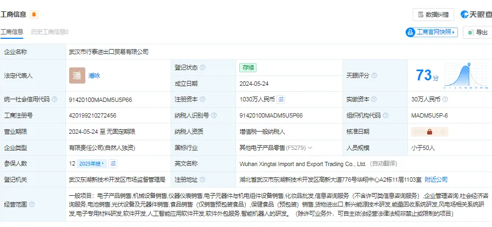Click company name 武汉市行泰进出口贸易有限公司

pos(109,52)
